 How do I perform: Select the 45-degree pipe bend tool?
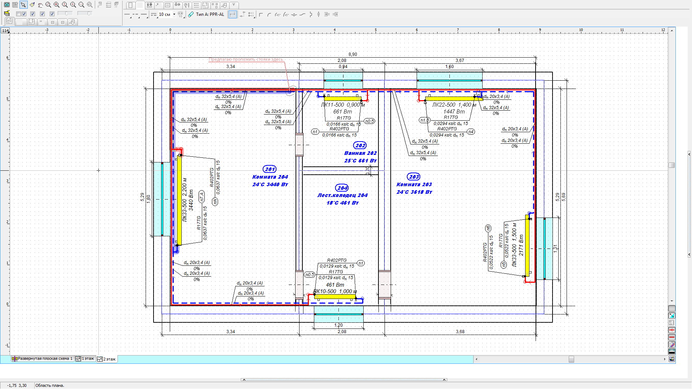278,14
